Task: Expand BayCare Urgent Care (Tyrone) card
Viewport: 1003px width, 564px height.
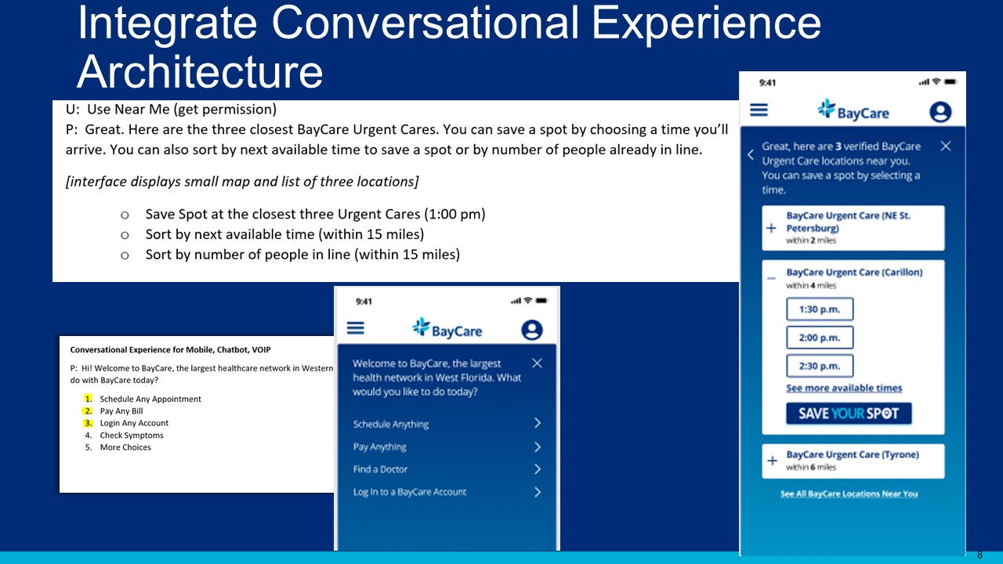Action: [x=771, y=461]
